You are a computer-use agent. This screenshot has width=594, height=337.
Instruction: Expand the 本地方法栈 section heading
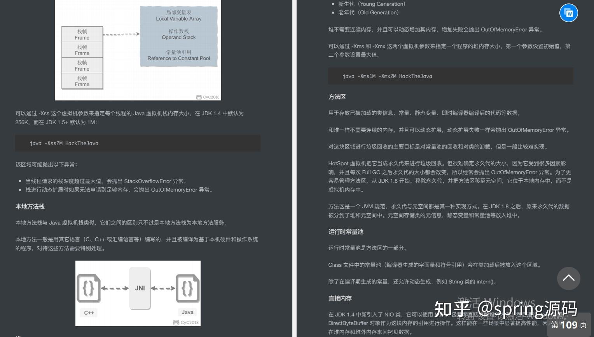click(x=30, y=207)
